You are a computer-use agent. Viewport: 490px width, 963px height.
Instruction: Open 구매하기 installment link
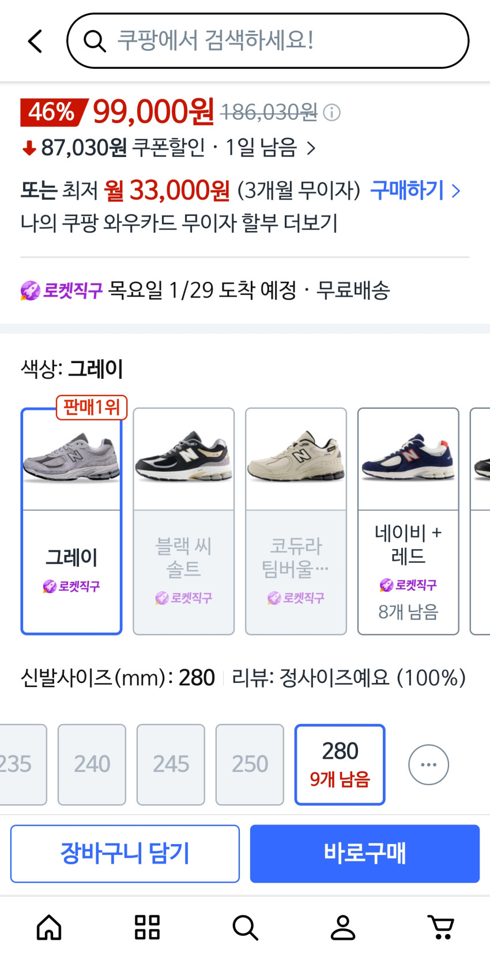point(415,190)
